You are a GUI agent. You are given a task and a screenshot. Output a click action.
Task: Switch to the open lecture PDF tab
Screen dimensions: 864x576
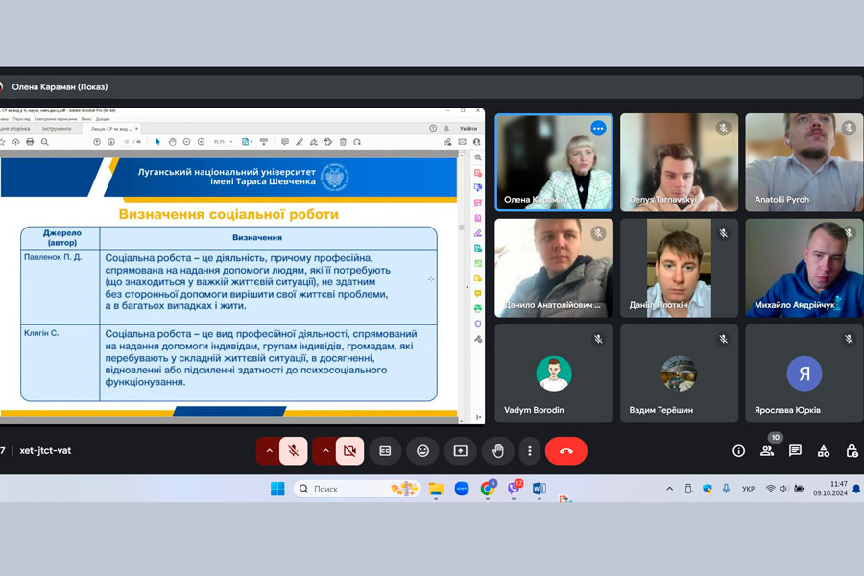click(110, 128)
